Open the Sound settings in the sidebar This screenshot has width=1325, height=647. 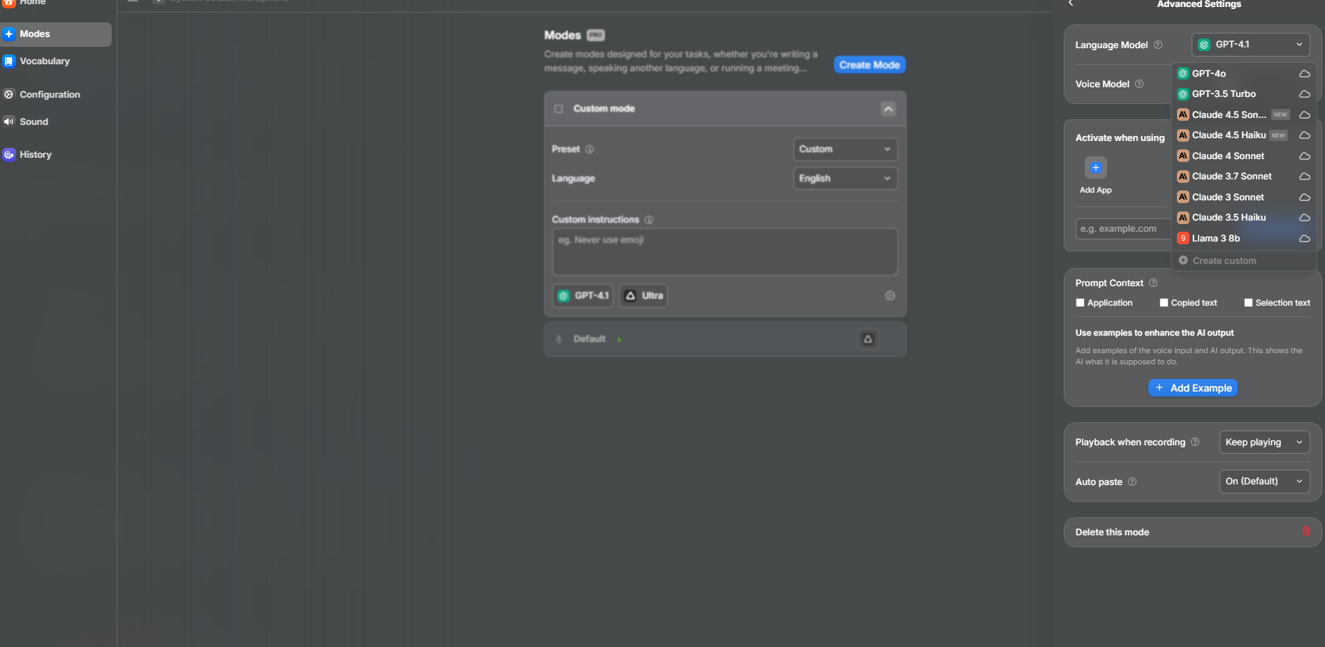coord(56,121)
